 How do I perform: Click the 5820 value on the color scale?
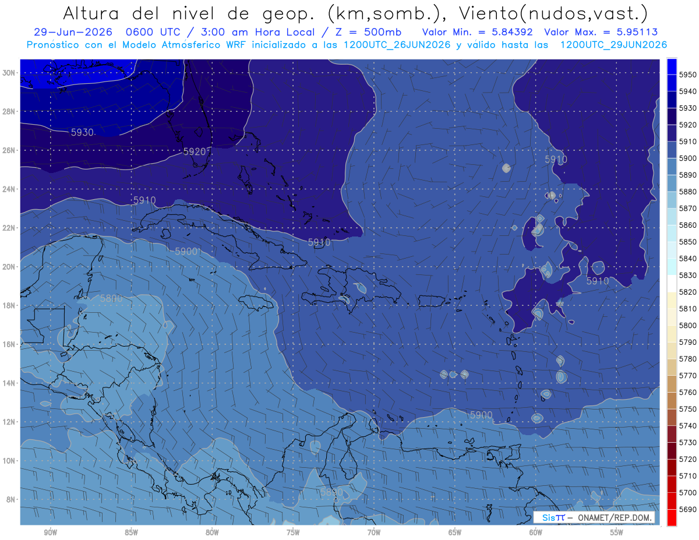pos(688,292)
